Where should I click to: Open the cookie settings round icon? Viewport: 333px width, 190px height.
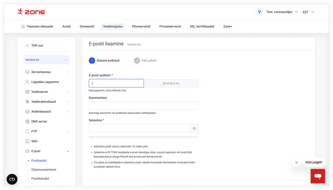12,179
